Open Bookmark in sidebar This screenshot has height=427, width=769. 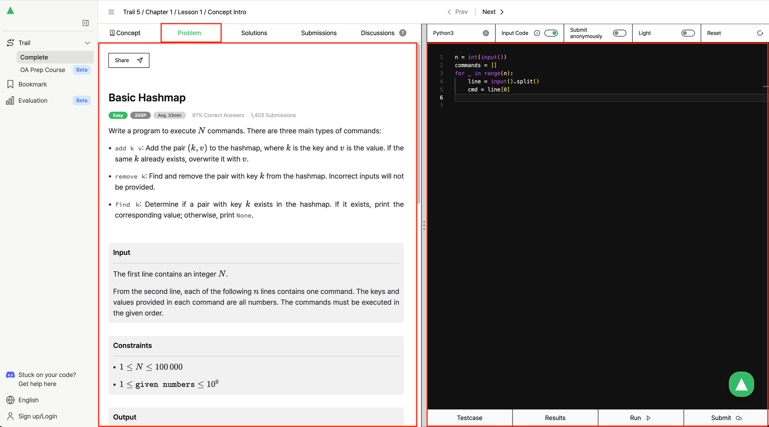point(33,84)
